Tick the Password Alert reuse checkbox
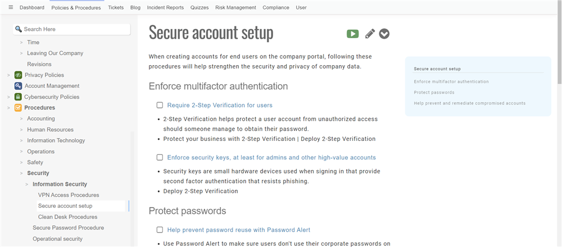Image resolution: width=562 pixels, height=247 pixels. pos(160,230)
